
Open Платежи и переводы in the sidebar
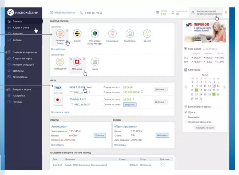click(x=24, y=52)
